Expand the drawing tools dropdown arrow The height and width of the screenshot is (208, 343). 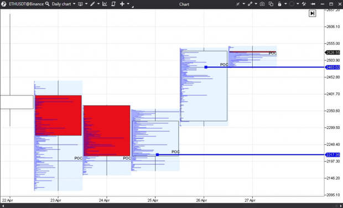[x=98, y=4]
